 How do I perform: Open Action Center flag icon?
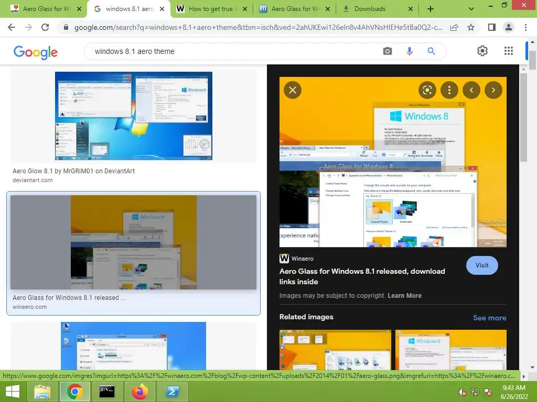click(x=488, y=392)
